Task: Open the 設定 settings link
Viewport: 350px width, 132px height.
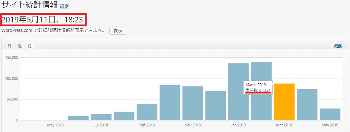Action: [x=65, y=6]
